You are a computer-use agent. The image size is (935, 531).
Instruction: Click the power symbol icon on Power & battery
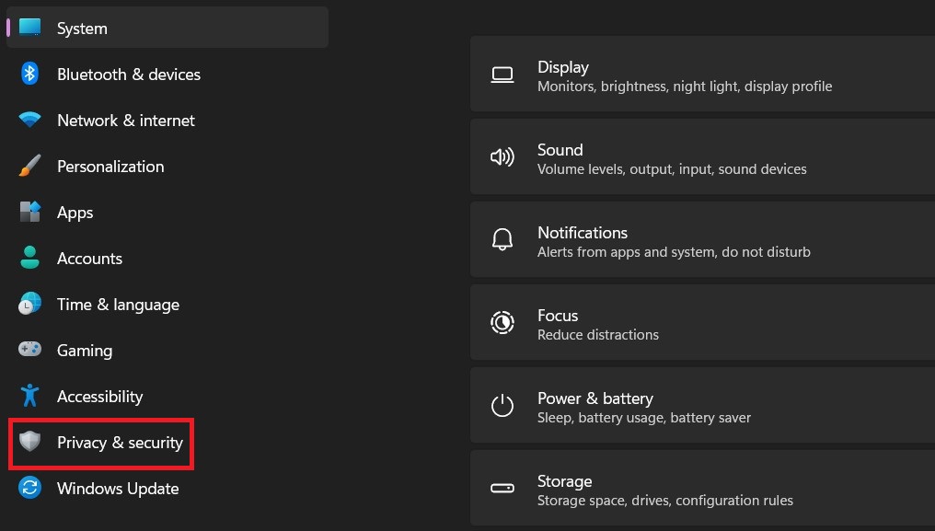point(502,406)
